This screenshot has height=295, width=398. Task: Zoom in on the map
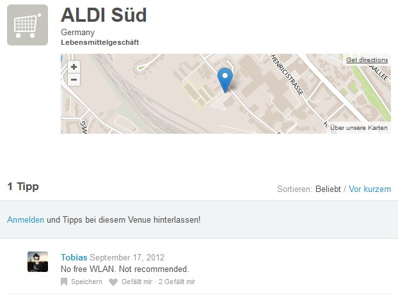74,67
